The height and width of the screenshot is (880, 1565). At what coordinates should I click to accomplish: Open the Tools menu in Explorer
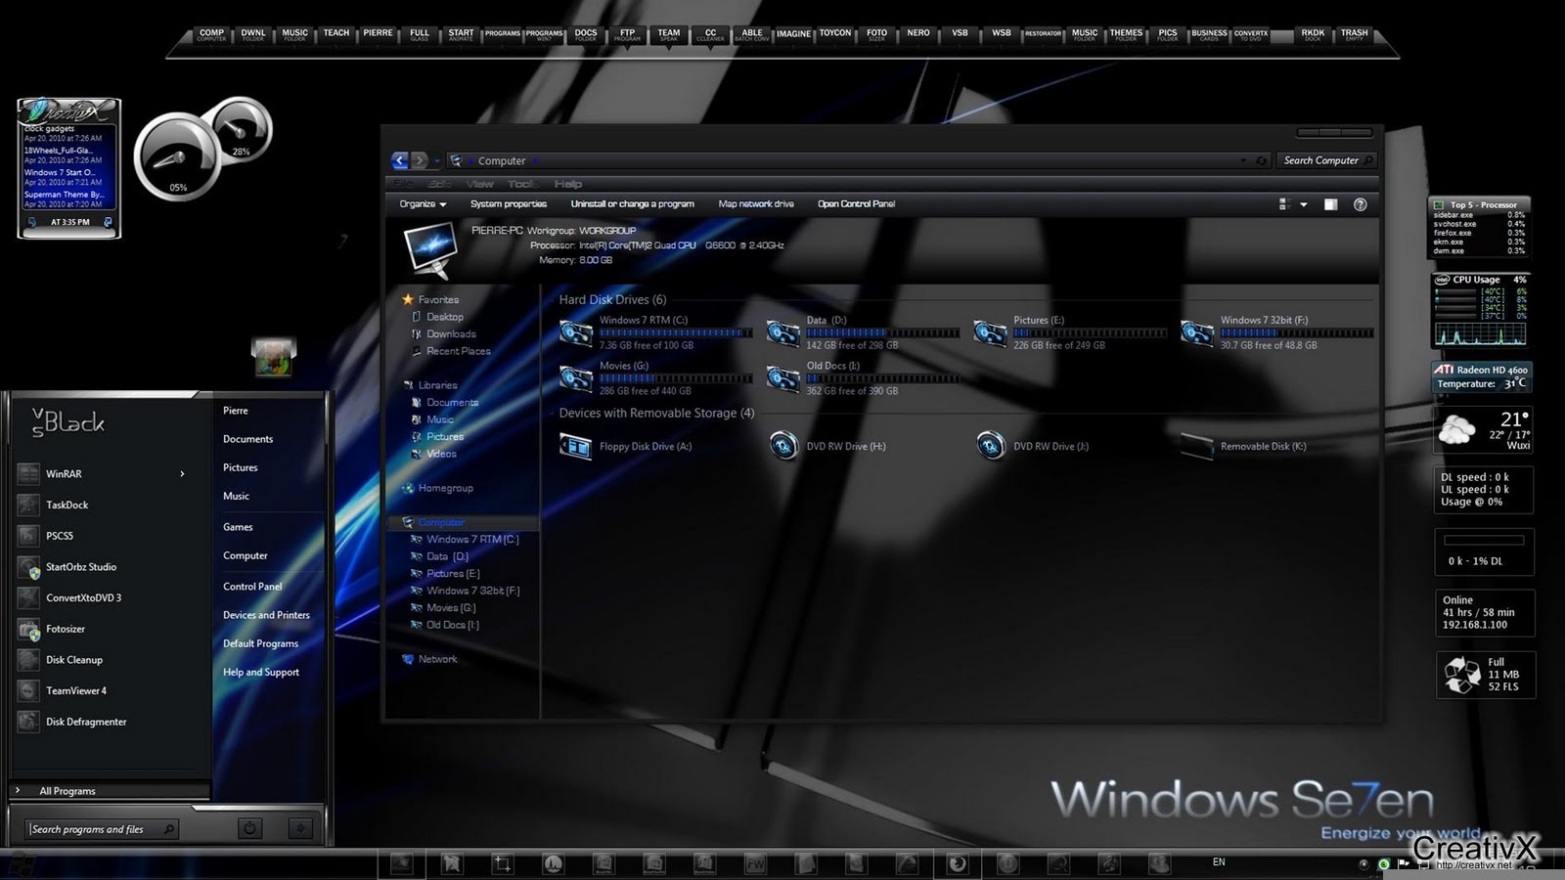tap(522, 184)
